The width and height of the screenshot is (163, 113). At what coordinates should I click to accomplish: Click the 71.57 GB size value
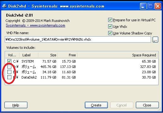point(49,61)
